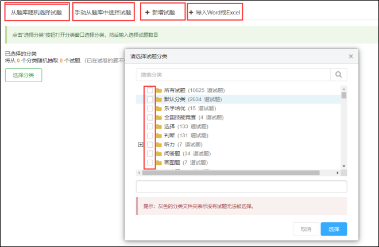
Task: Click the horizontal scroll-left arrow
Action: [x=139, y=173]
